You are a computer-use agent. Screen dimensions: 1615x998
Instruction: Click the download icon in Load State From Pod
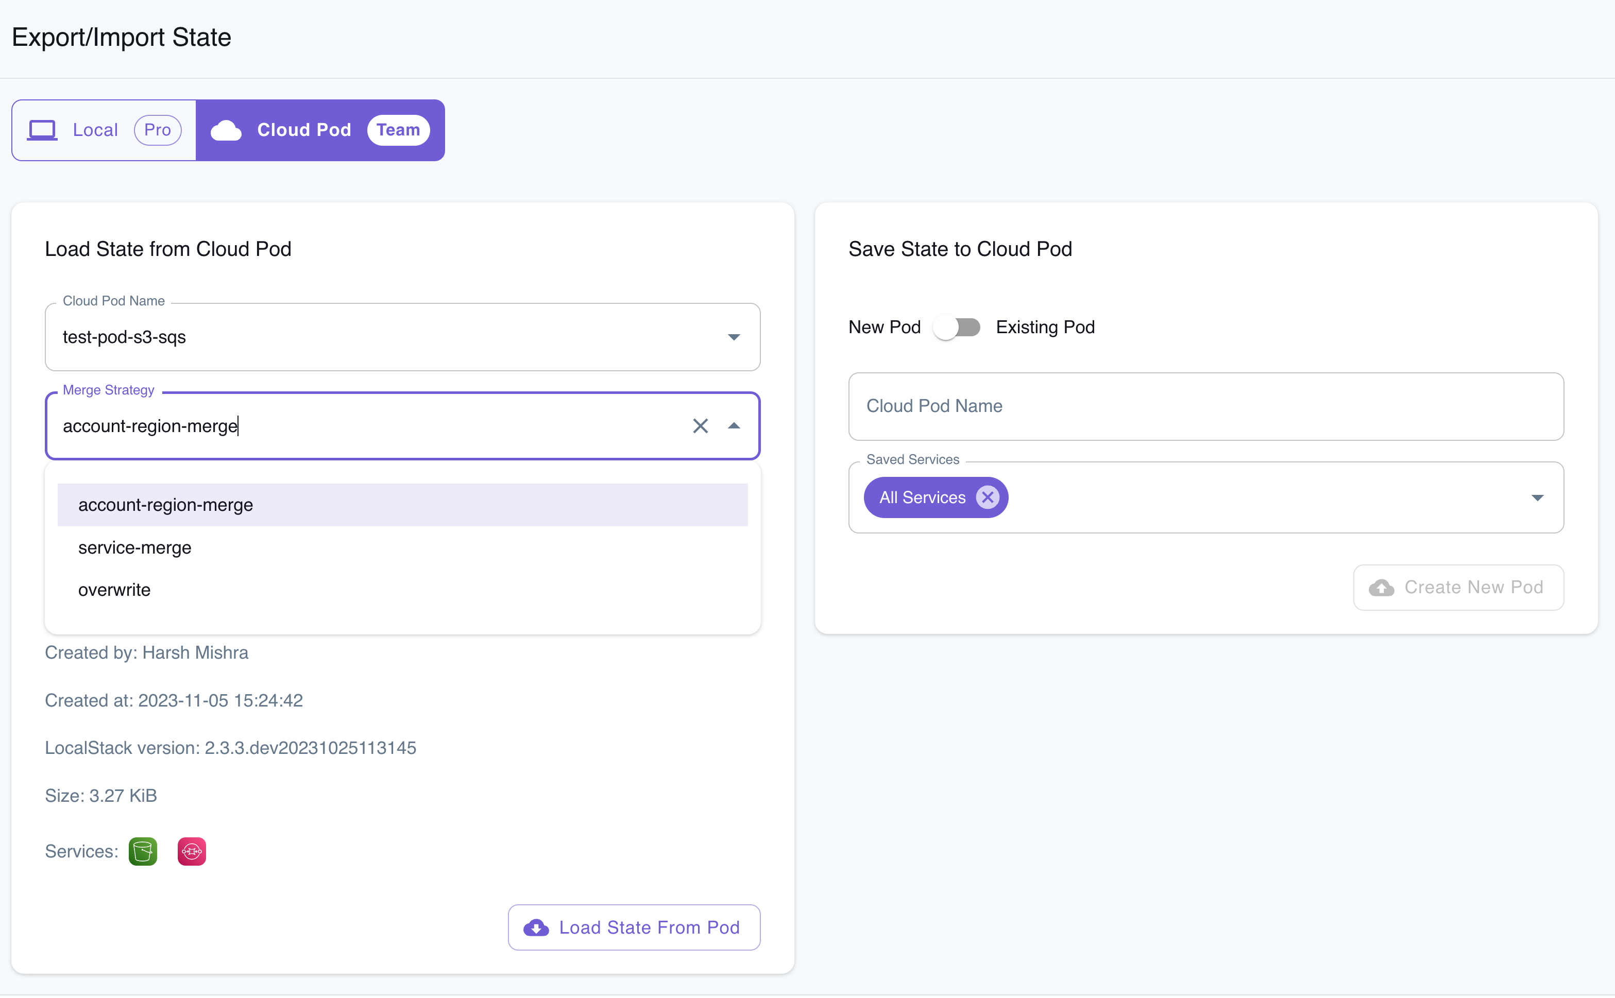[x=537, y=927]
